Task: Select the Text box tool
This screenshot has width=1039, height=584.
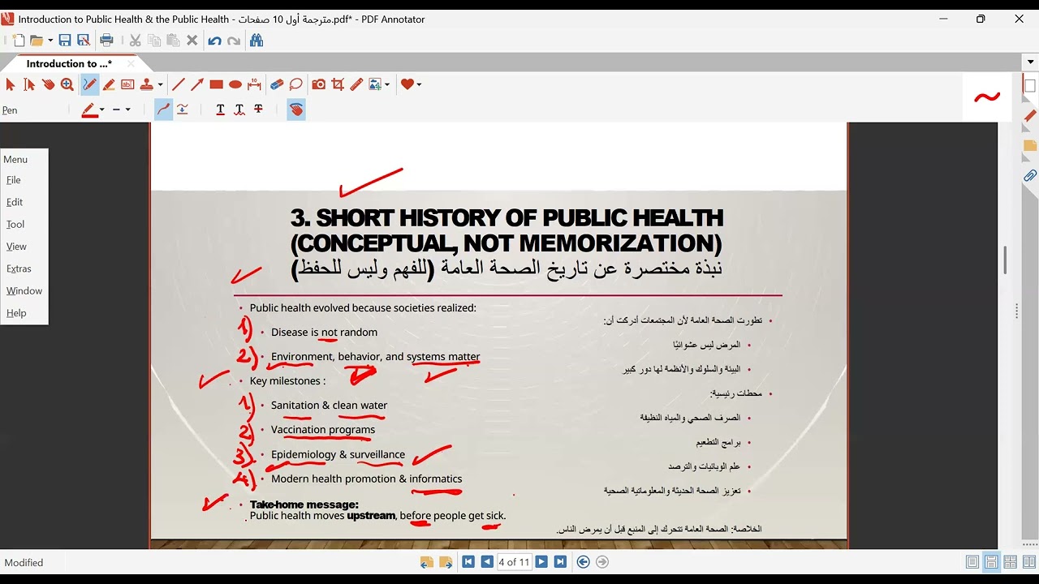Action: pyautogui.click(x=127, y=84)
